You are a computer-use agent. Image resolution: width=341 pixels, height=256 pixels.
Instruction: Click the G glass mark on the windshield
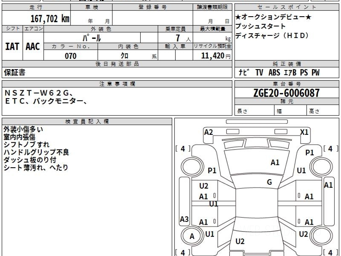click(269, 182)
